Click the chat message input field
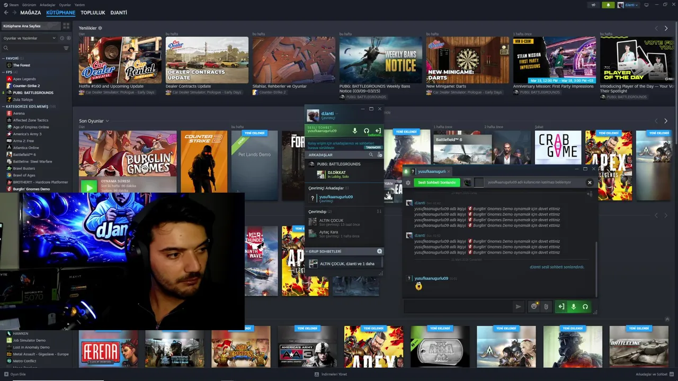 (x=458, y=306)
